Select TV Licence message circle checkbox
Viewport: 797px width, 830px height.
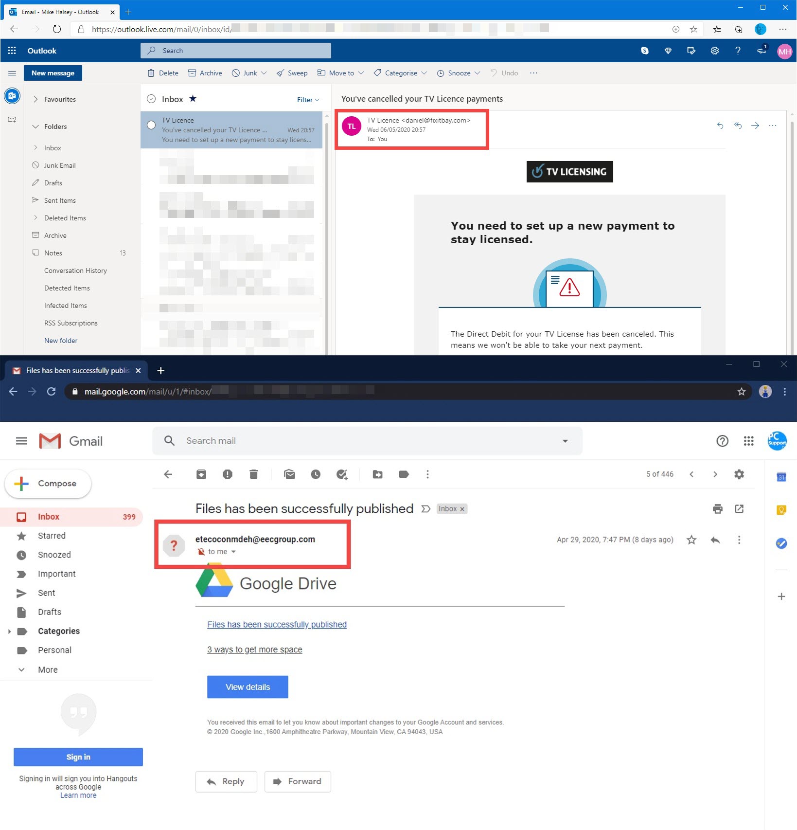[x=151, y=125]
